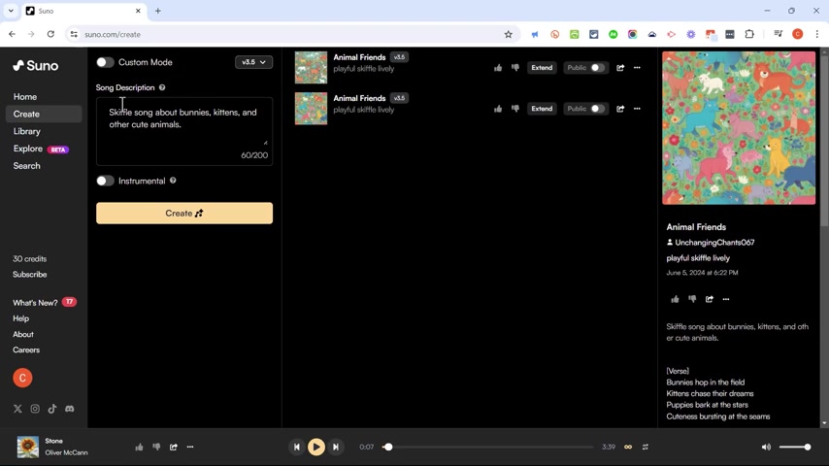Dislike the first Animal Friends song
The height and width of the screenshot is (466, 829).
(x=514, y=68)
